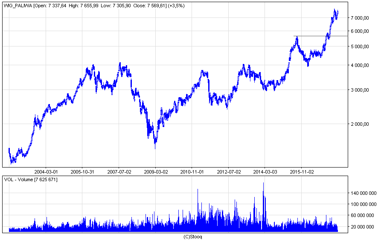
Task: Click the WIG_PALIWA chart title text
Action: (18, 6)
